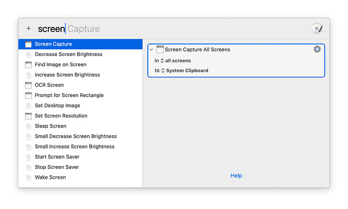Select Decrease Screen Brightness action
This screenshot has width=348, height=209.
(68, 55)
